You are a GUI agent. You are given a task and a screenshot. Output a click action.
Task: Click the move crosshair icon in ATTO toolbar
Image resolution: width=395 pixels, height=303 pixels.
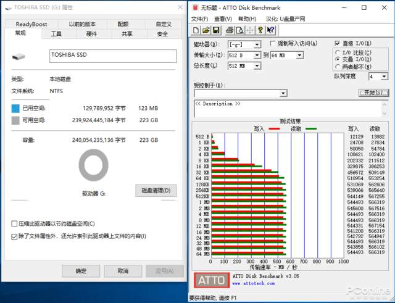[249, 30]
